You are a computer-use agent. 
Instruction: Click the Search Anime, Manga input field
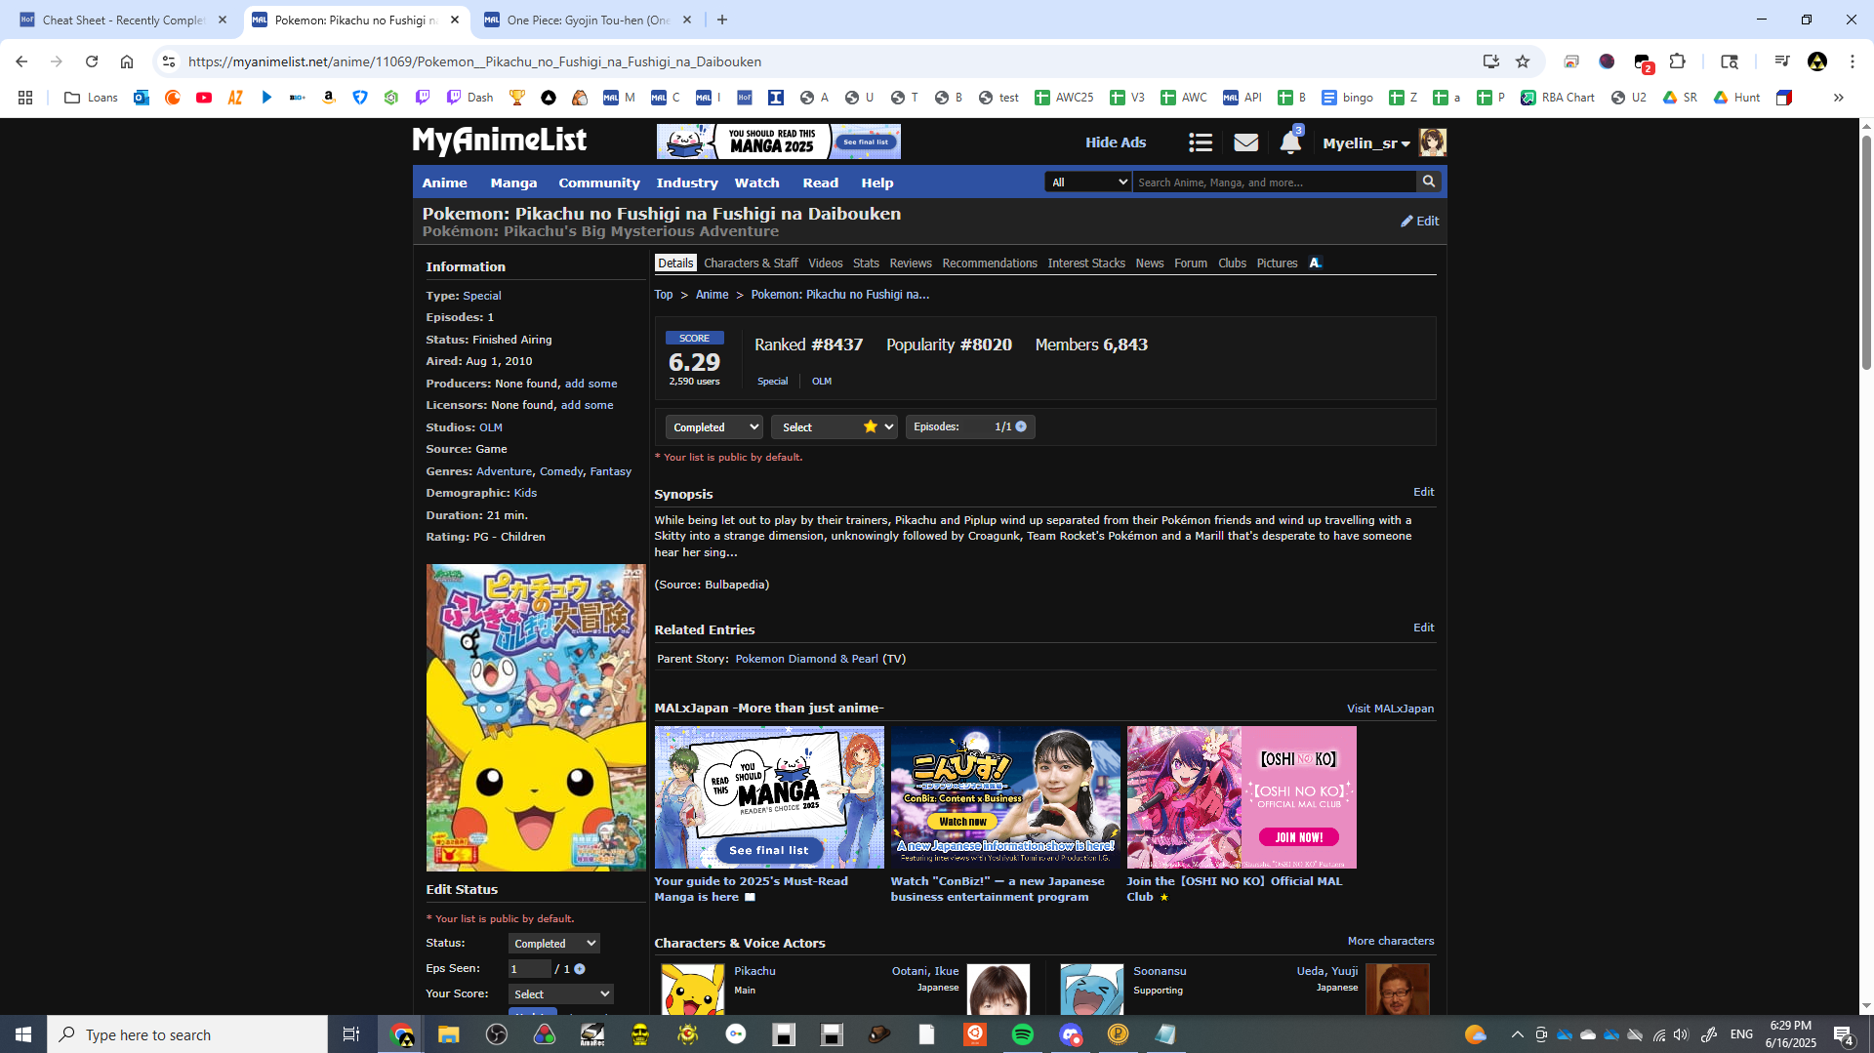[x=1274, y=182]
